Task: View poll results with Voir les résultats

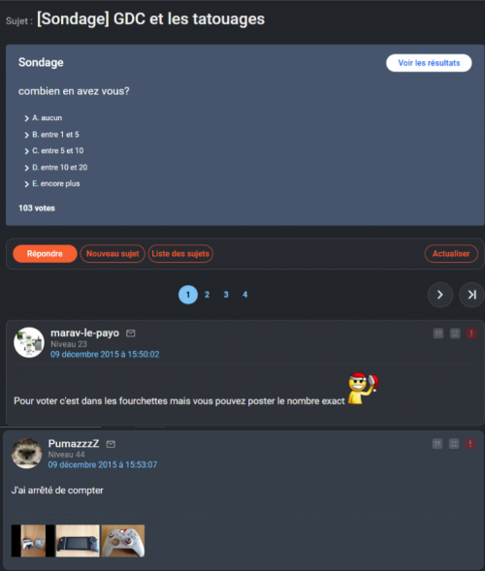Action: point(429,63)
